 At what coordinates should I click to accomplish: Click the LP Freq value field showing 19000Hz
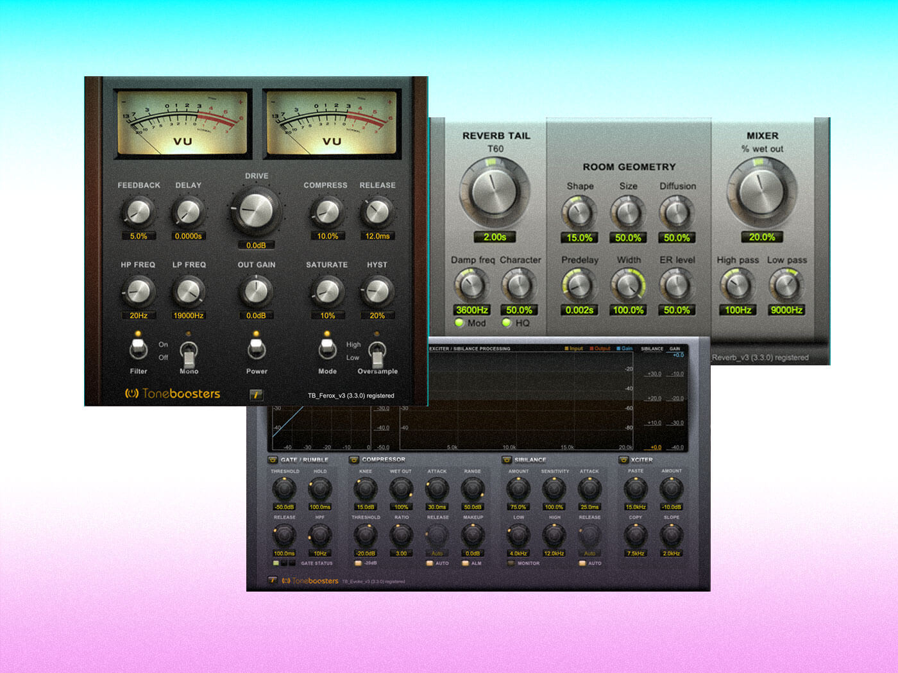pos(189,315)
